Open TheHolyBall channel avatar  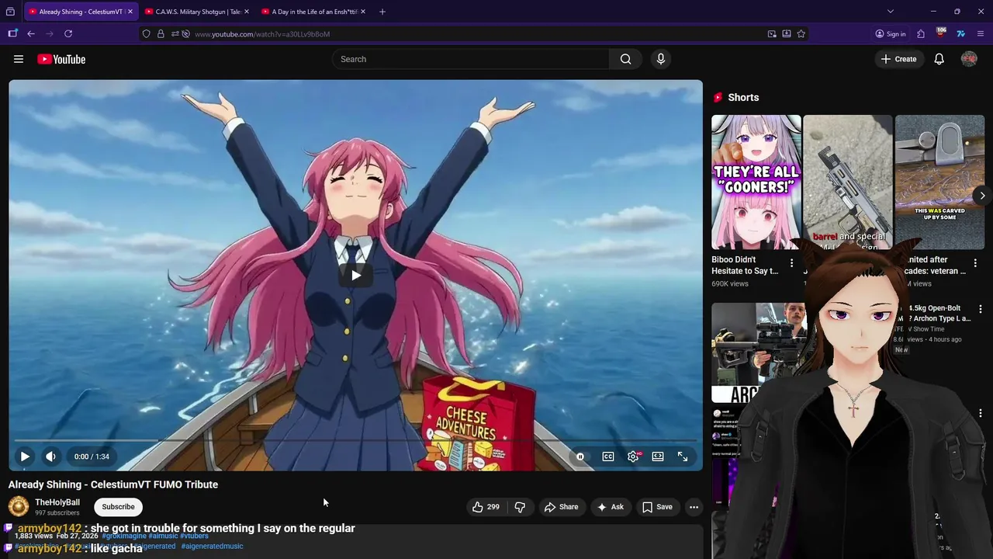(x=19, y=507)
